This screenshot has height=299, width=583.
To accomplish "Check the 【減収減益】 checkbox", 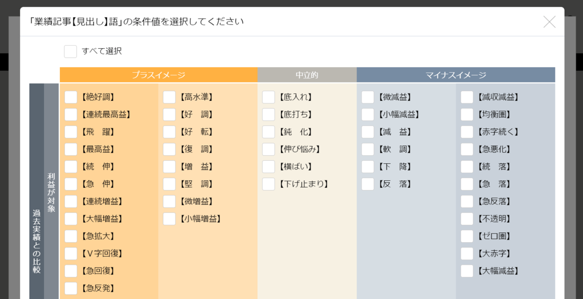I will tap(467, 97).
